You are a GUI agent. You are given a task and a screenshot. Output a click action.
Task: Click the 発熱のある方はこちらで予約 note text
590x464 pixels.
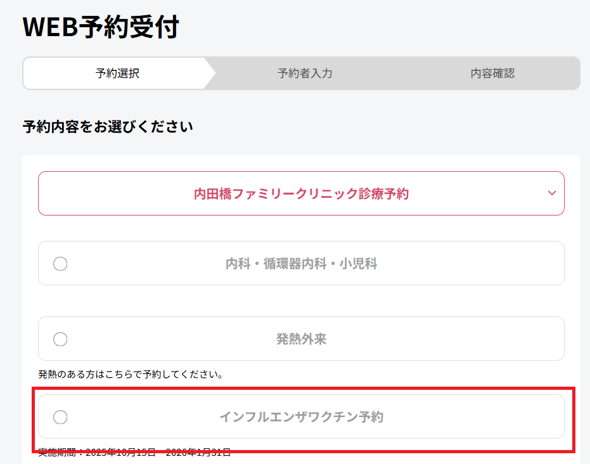[x=130, y=374]
